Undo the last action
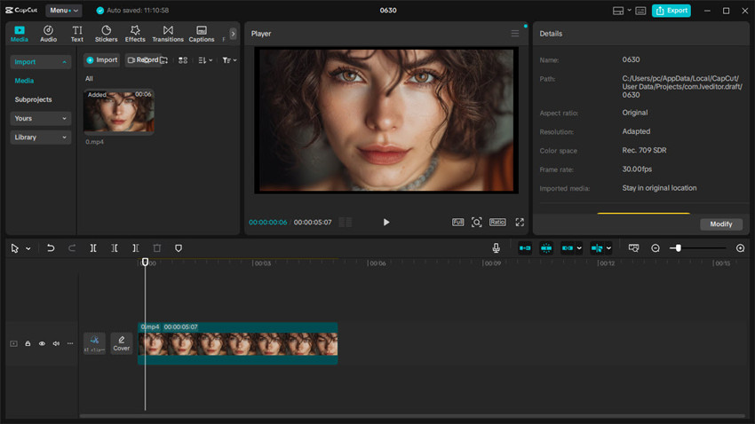Screen dimensions: 755x424 click(51, 248)
